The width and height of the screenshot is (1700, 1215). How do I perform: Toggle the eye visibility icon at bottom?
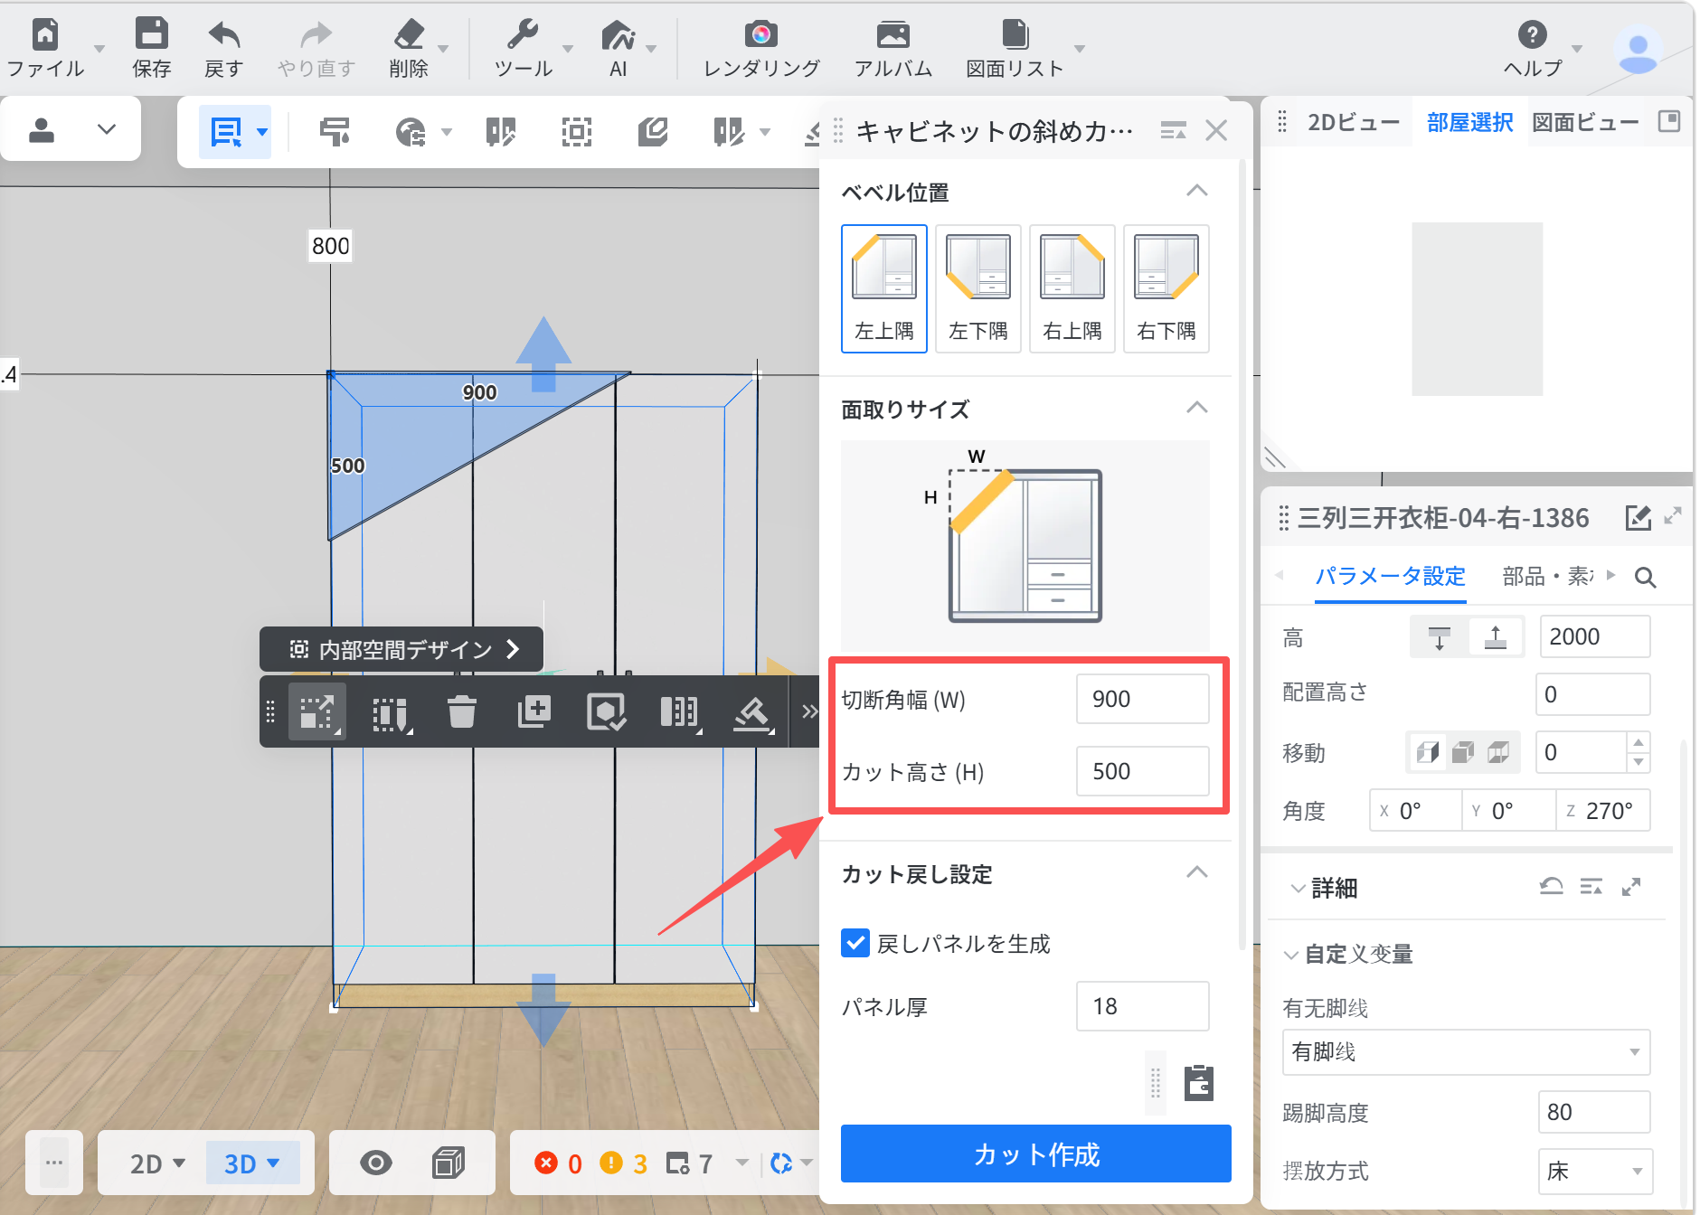tap(376, 1163)
